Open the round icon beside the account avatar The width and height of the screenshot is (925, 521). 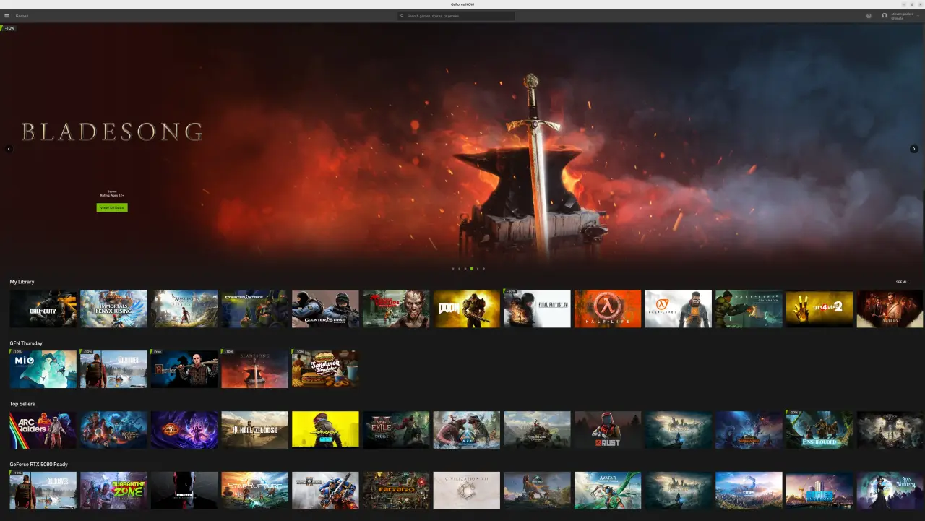coord(869,16)
